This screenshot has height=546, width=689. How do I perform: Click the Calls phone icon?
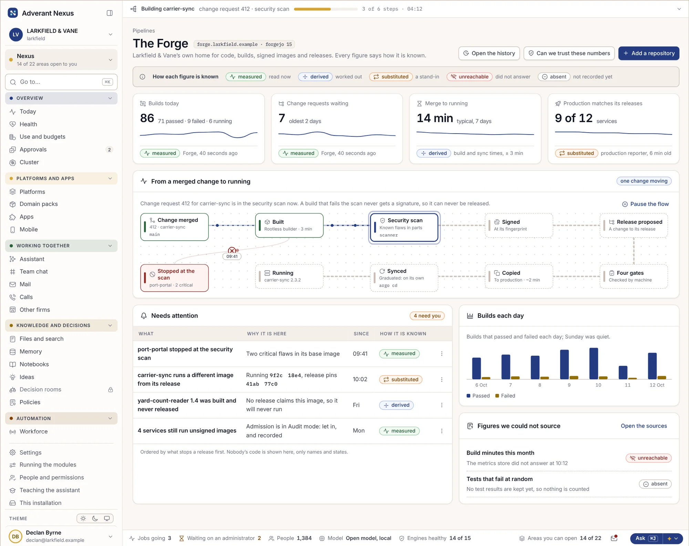13,297
